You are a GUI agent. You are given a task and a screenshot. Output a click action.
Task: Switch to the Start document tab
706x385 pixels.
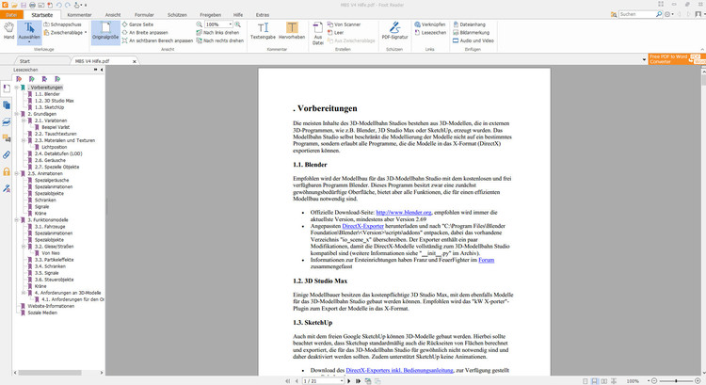point(24,61)
